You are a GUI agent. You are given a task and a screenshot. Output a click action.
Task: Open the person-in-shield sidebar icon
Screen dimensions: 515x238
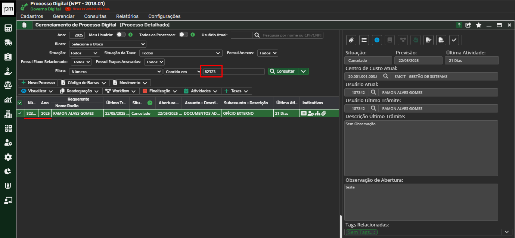[x=8, y=186]
